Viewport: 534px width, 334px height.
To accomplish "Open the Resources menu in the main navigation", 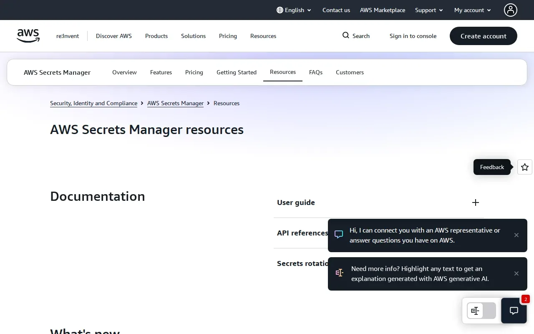I will [263, 36].
